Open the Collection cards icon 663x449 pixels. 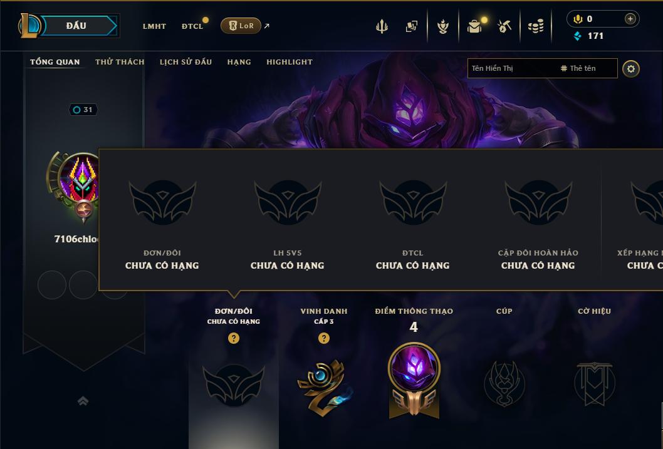pos(412,26)
